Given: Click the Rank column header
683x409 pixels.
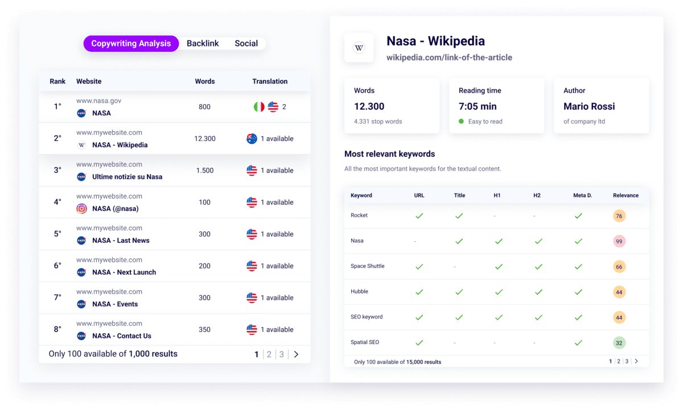Looking at the screenshot, I should [57, 81].
